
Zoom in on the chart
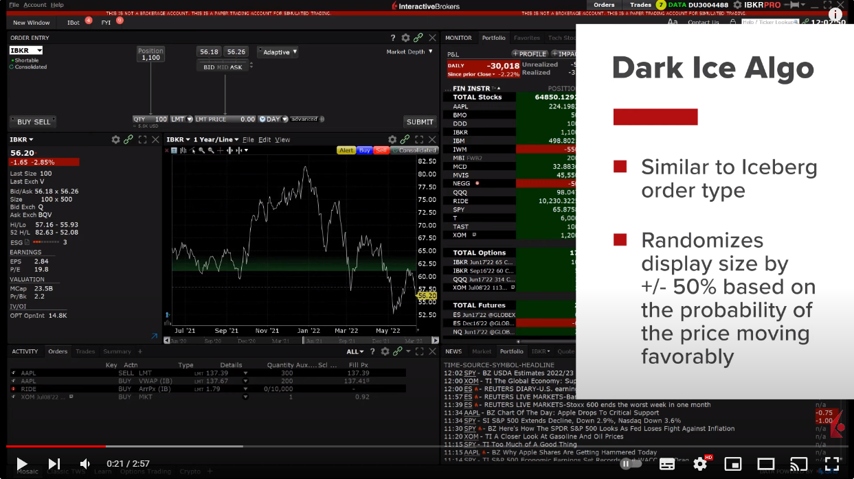coord(203,150)
